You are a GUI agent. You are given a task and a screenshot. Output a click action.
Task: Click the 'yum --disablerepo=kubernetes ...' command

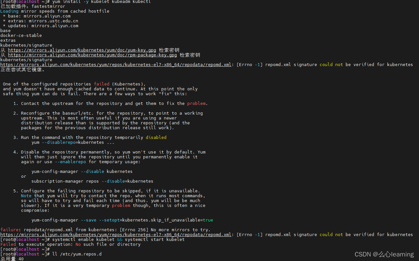tap(73, 142)
